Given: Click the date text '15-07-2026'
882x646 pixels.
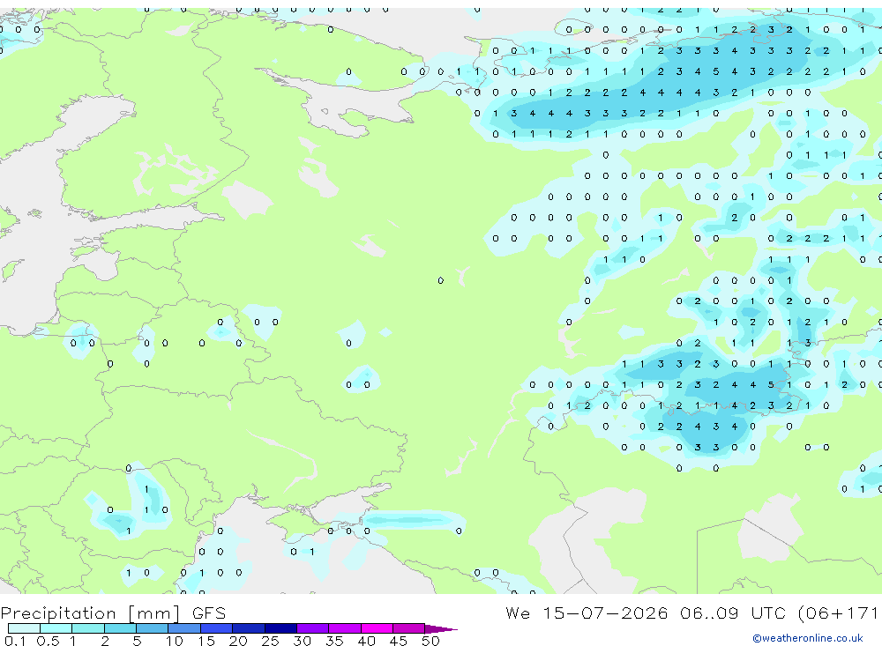Looking at the screenshot, I should (x=605, y=613).
